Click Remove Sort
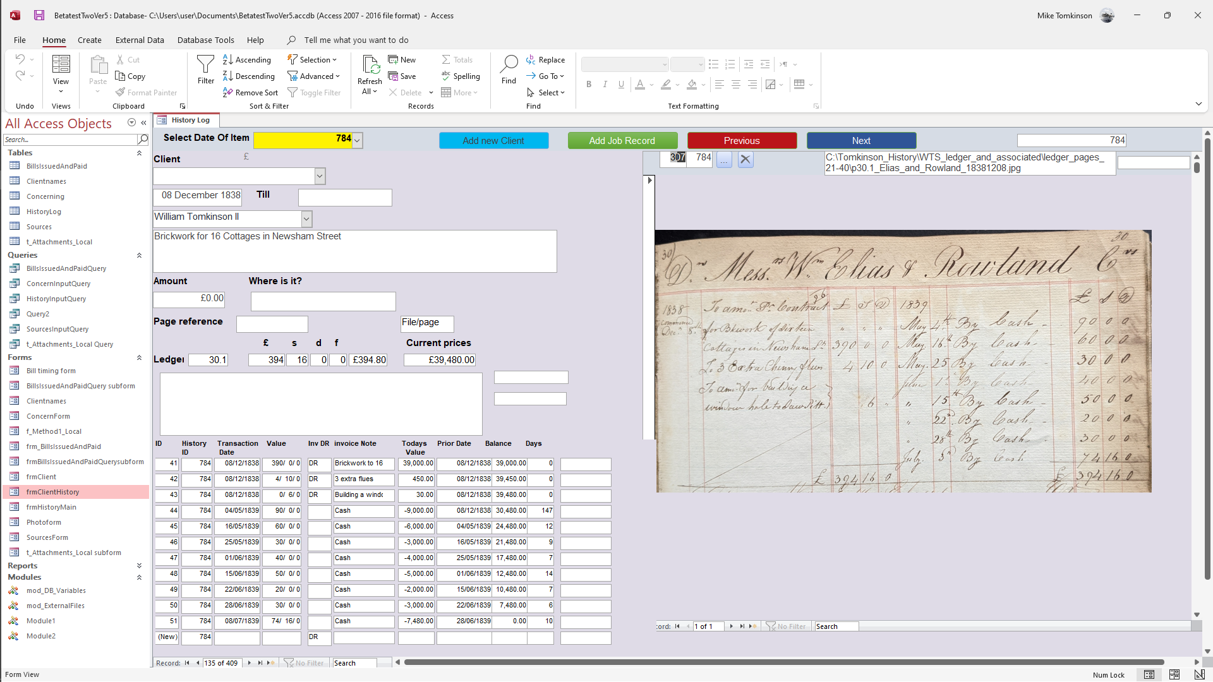The width and height of the screenshot is (1213, 682). [x=251, y=92]
